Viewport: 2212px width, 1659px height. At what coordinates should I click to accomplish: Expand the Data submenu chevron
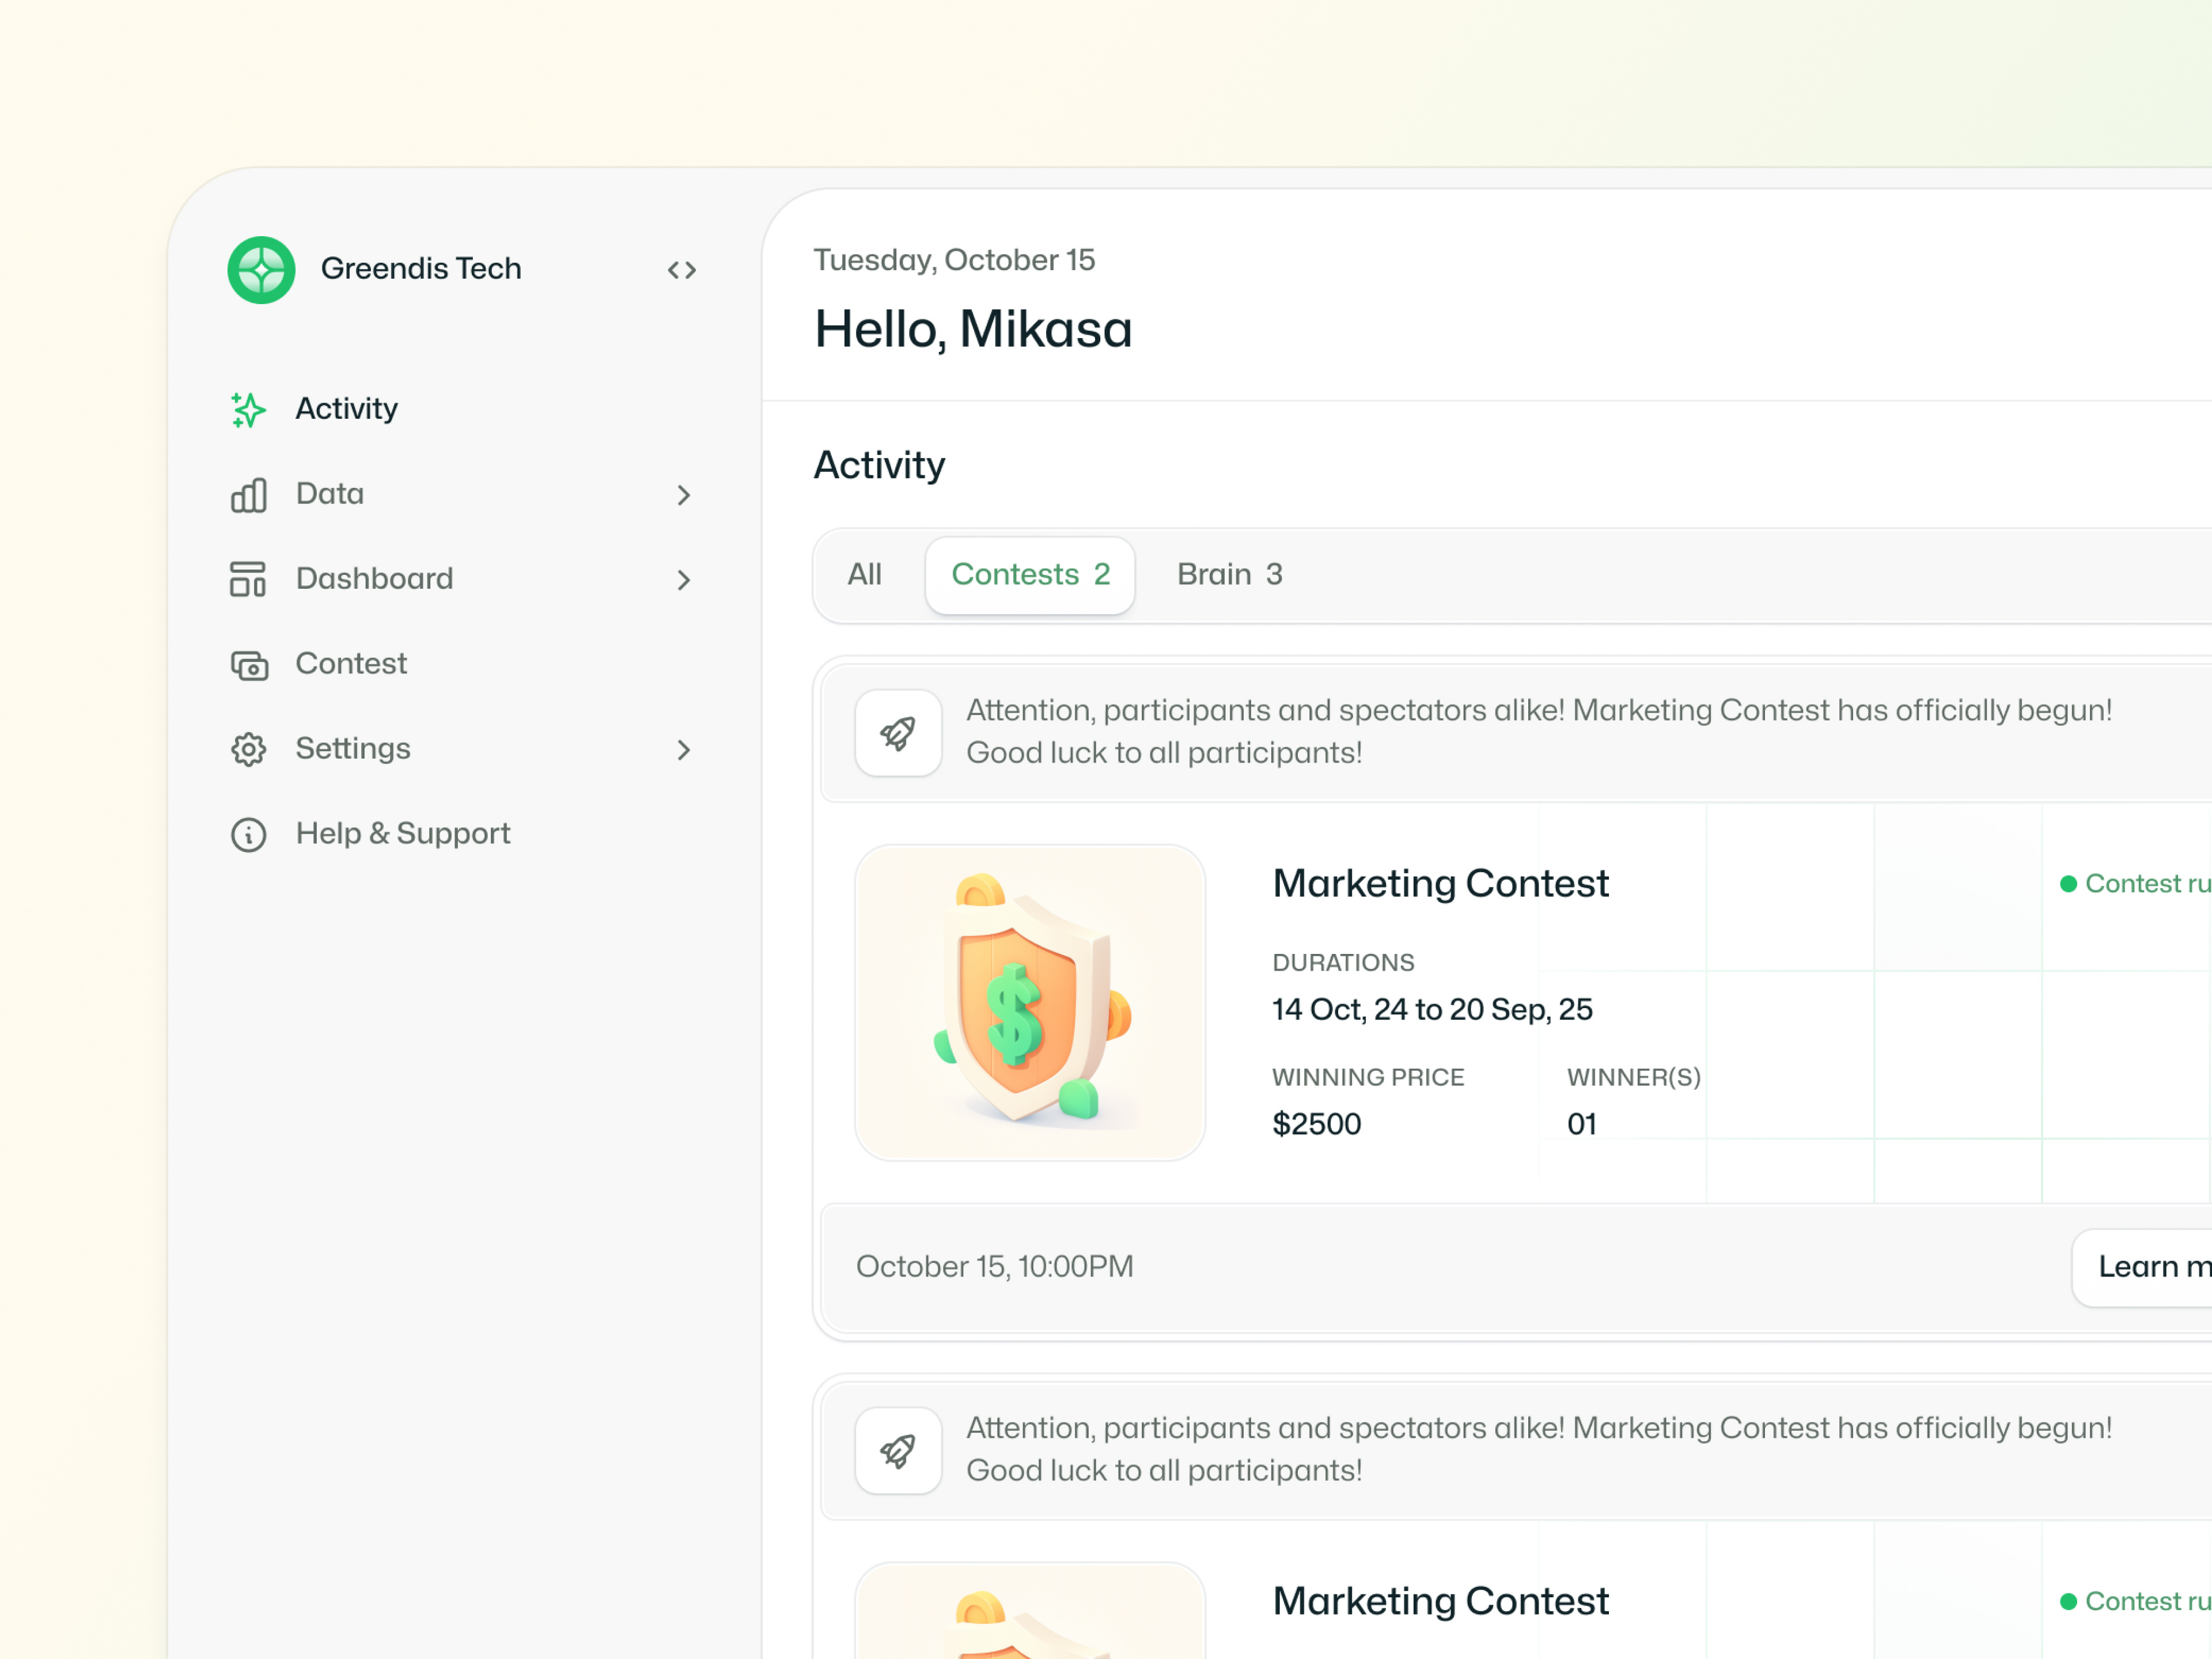(x=684, y=495)
